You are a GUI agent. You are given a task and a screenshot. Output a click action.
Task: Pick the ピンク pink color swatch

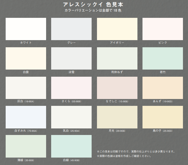click(163, 29)
